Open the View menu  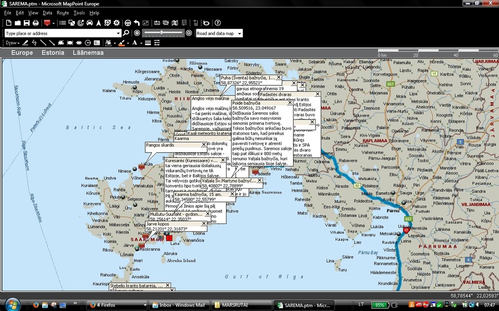(33, 13)
